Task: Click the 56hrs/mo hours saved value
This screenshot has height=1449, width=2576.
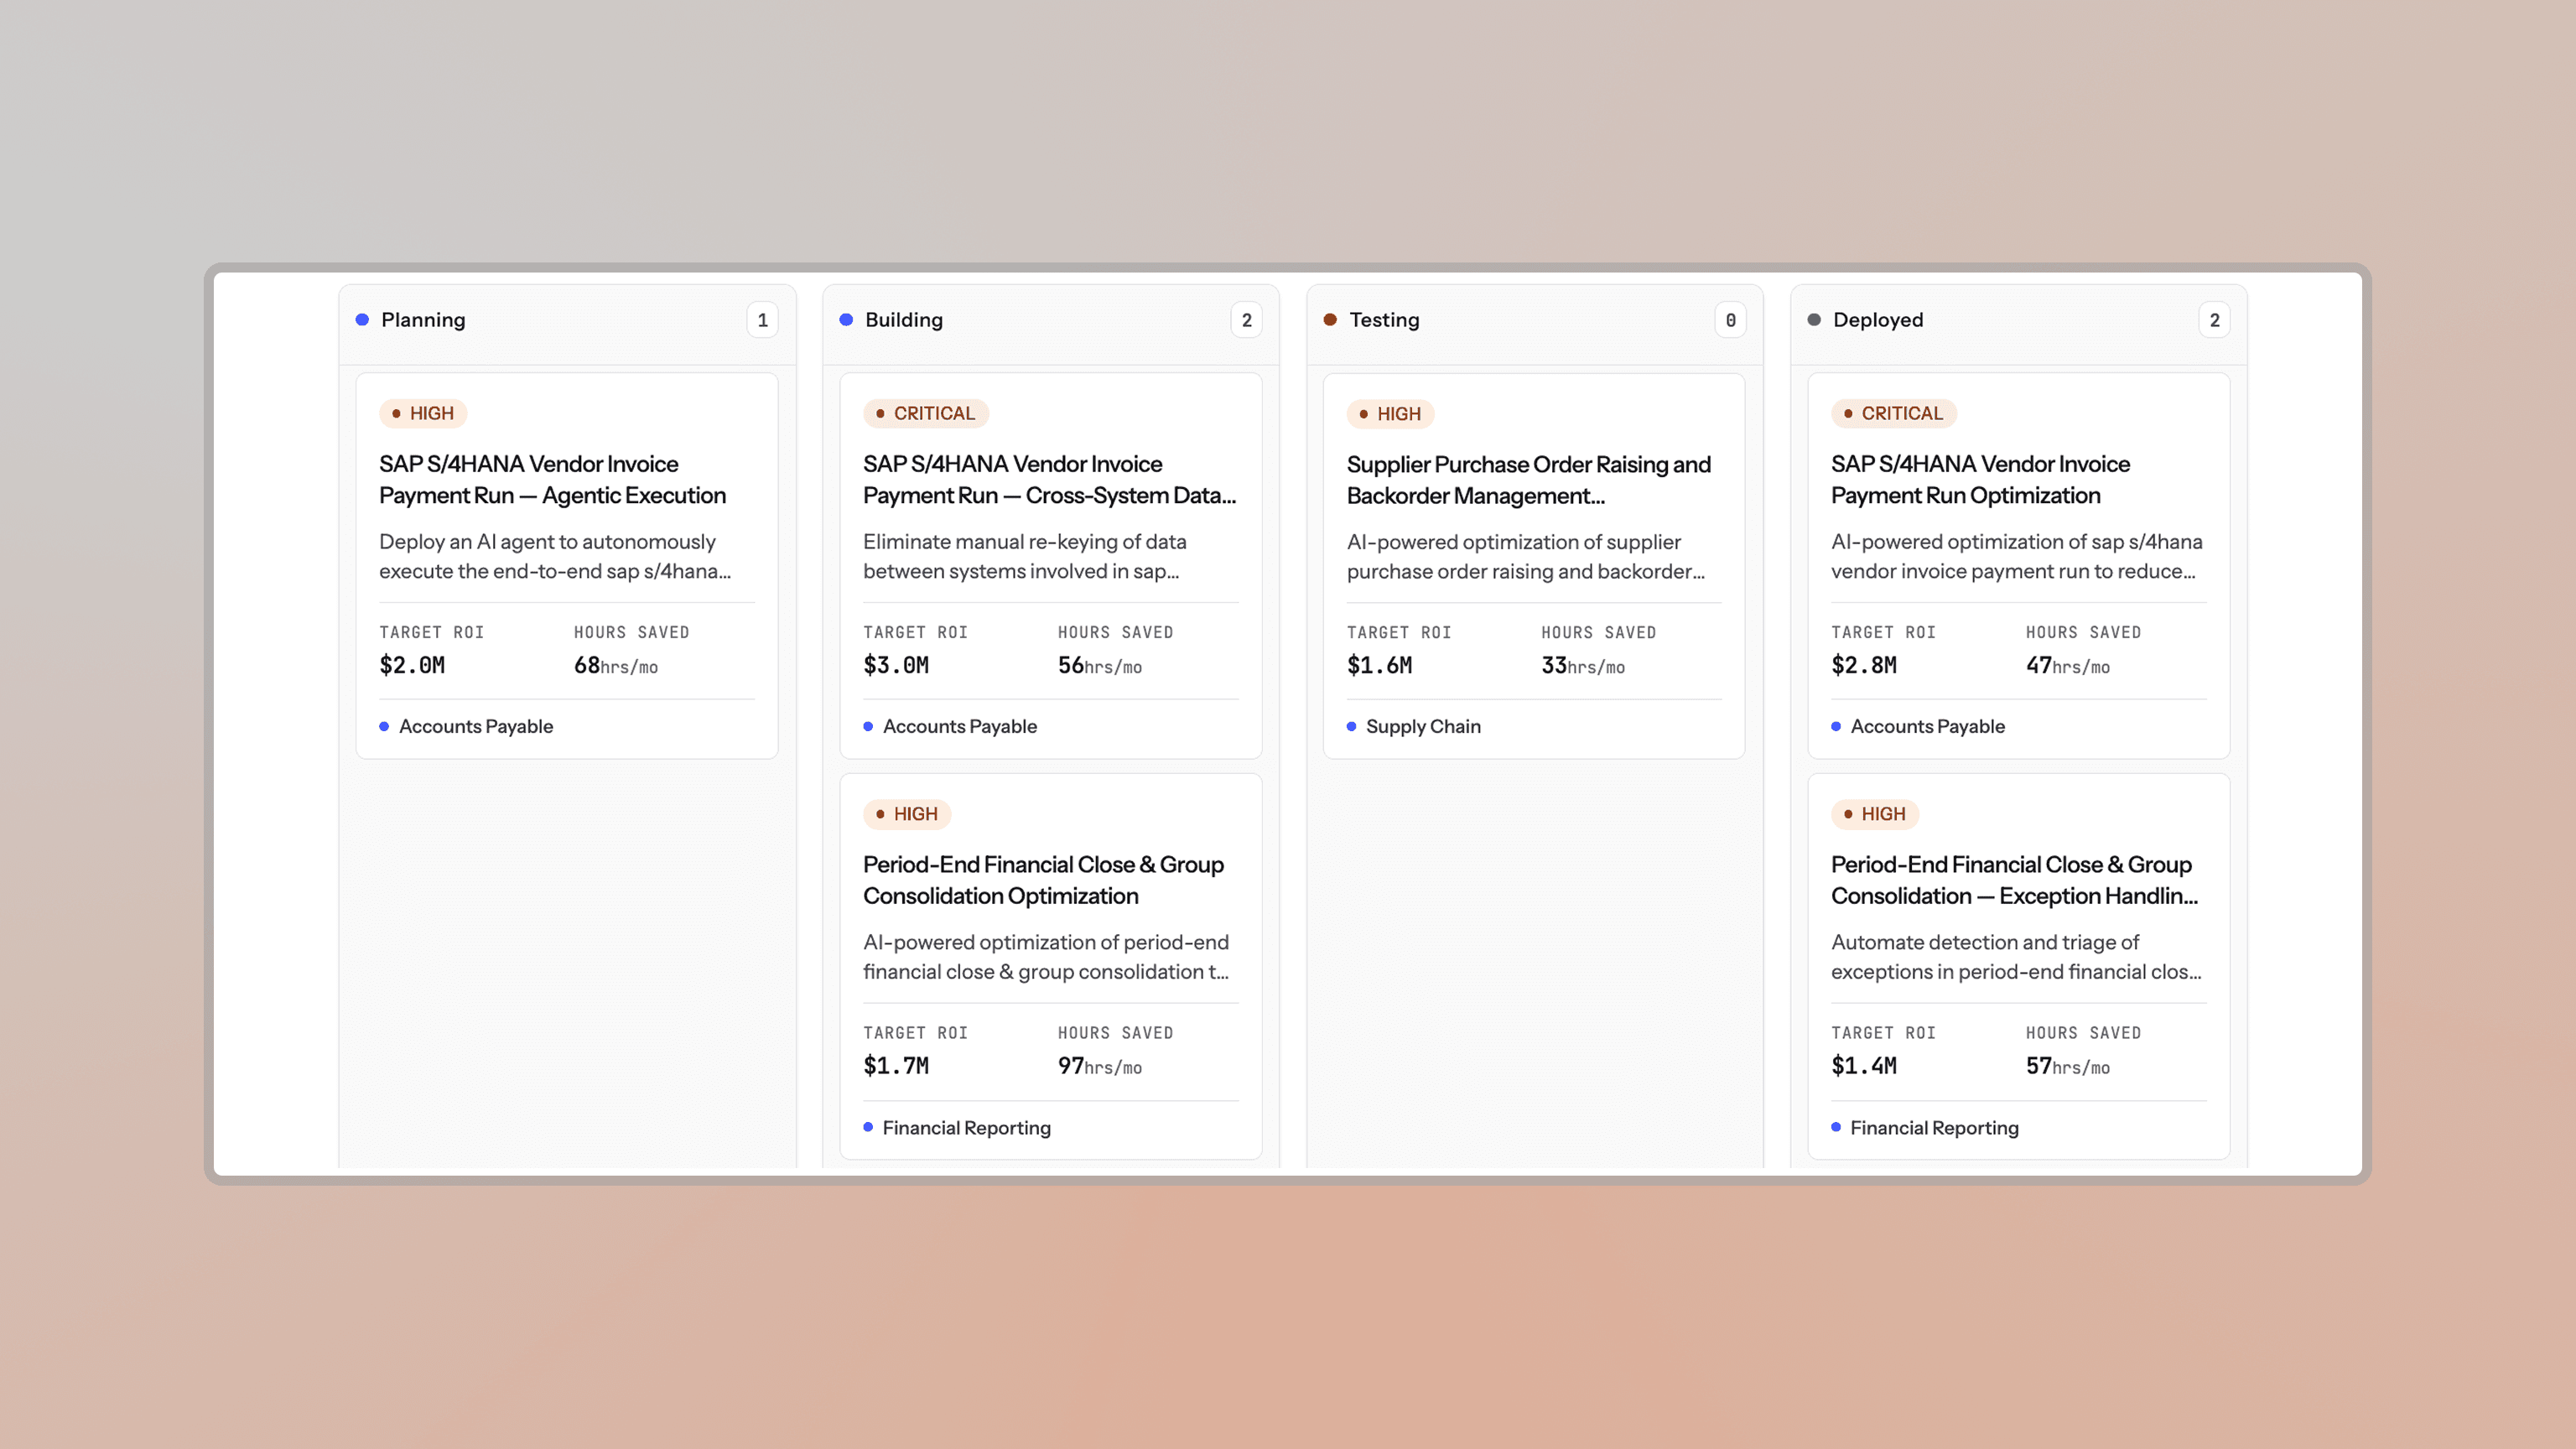Action: pos(1100,666)
